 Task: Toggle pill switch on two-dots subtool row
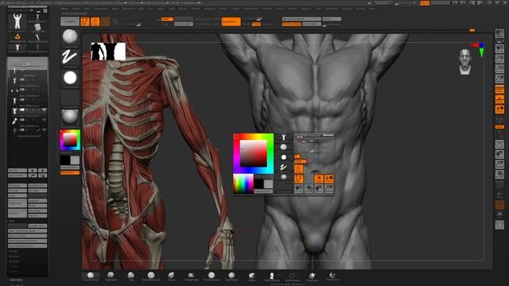click(x=22, y=90)
